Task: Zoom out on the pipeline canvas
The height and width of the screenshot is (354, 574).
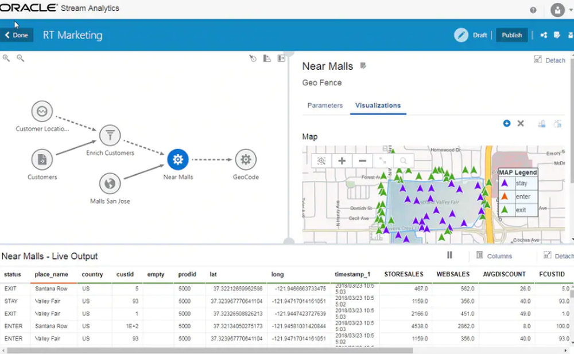Action: [21, 58]
